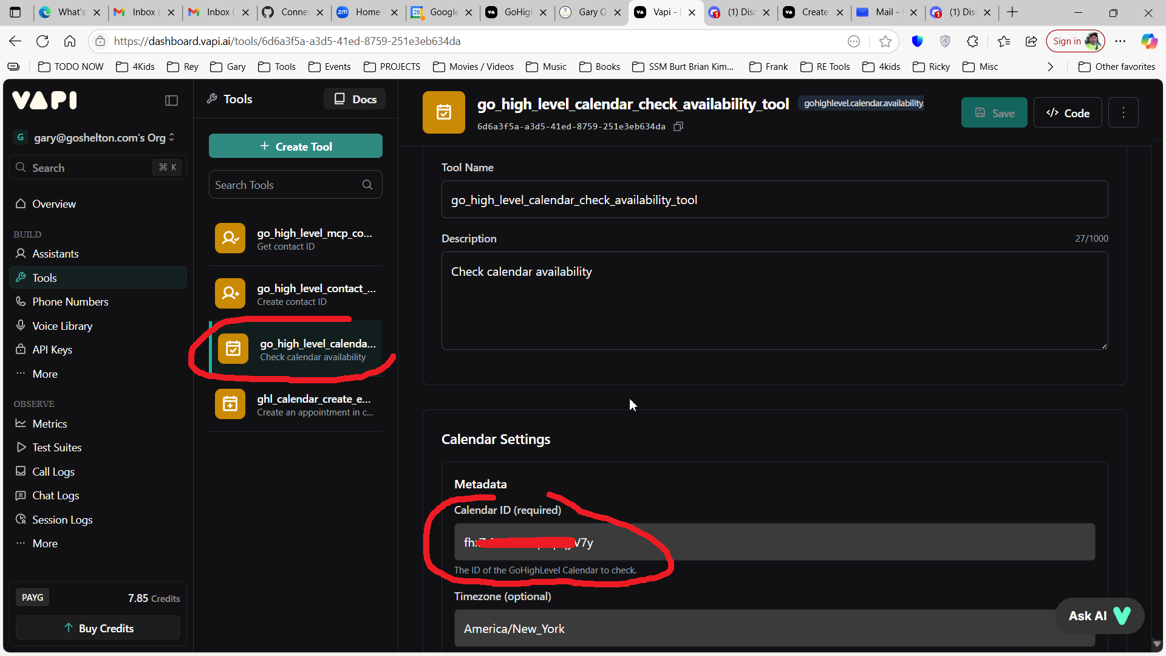Bookmark page with the star icon
The image size is (1166, 656).
coord(885,41)
